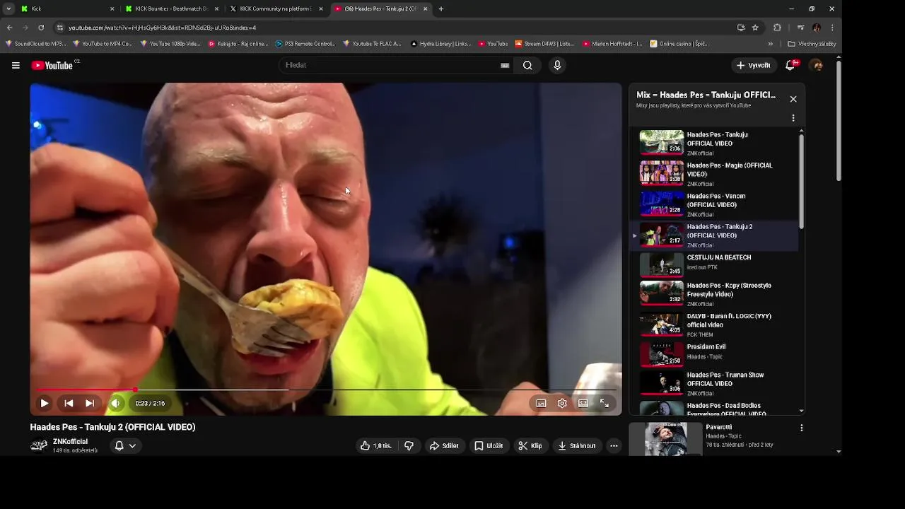Expand the subscription notification bell dropdown
905x509 pixels.
(x=125, y=445)
